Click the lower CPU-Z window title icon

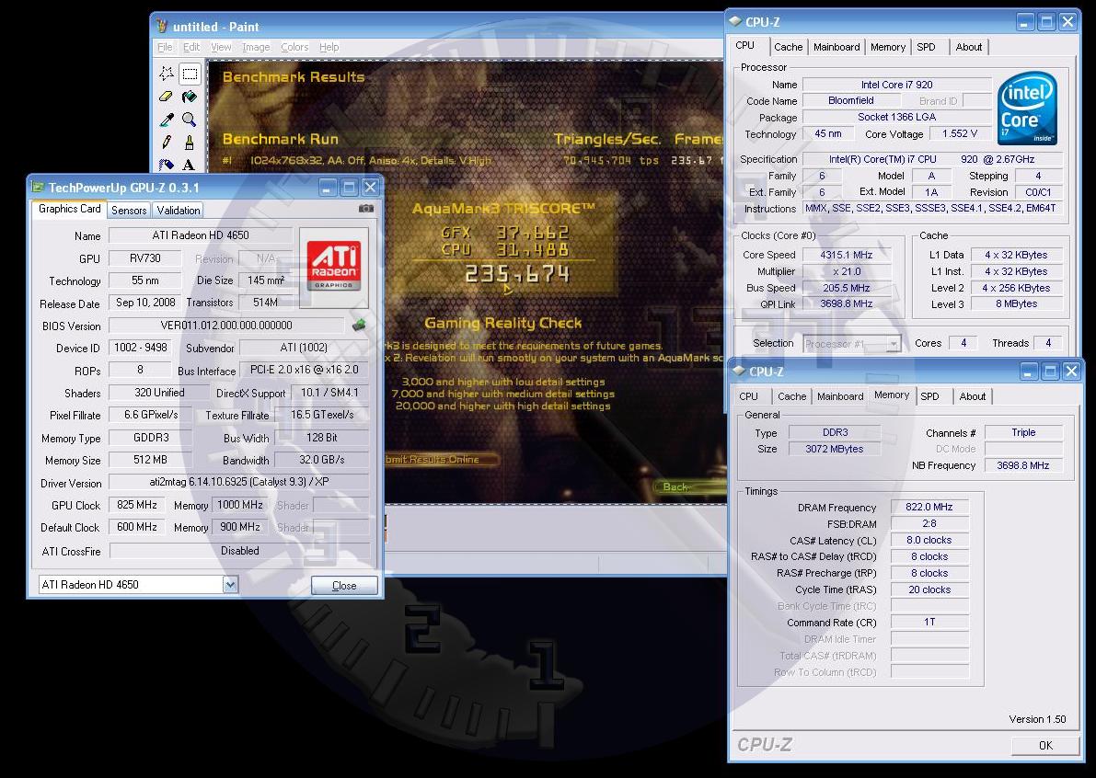(x=740, y=371)
